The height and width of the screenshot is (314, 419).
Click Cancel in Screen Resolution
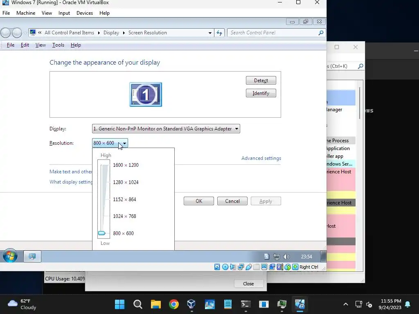(x=232, y=201)
